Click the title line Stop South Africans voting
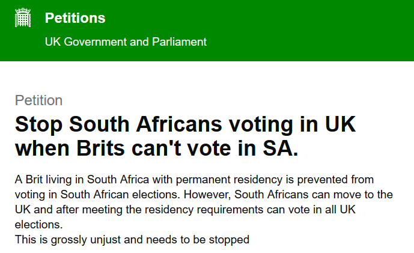Viewport: 414px width, 253px height. coord(185,124)
